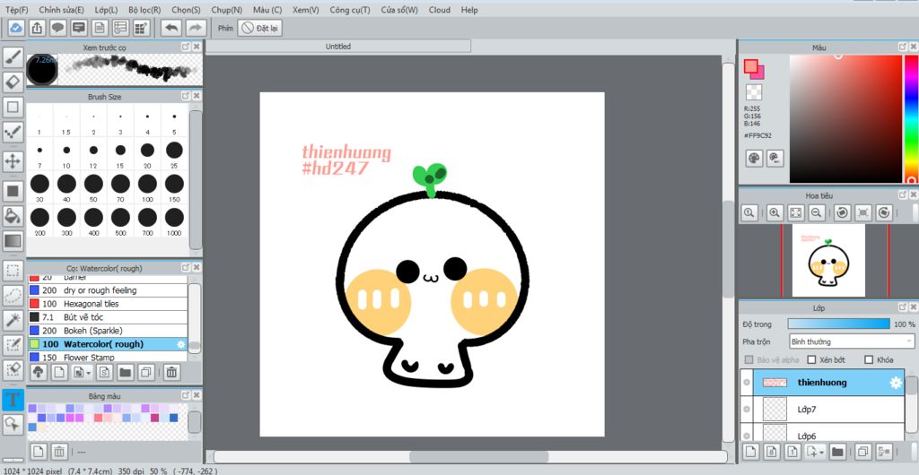Choose the Bucket fill tool
The image size is (919, 475).
[13, 215]
